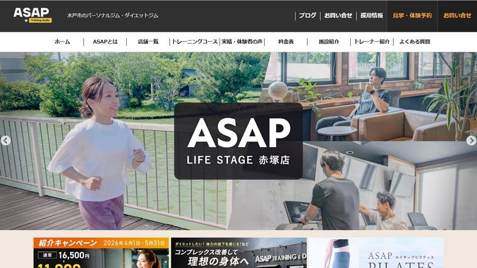This screenshot has width=477, height=268.
Task: Advance slideshow with right arrow
Action: [471, 140]
